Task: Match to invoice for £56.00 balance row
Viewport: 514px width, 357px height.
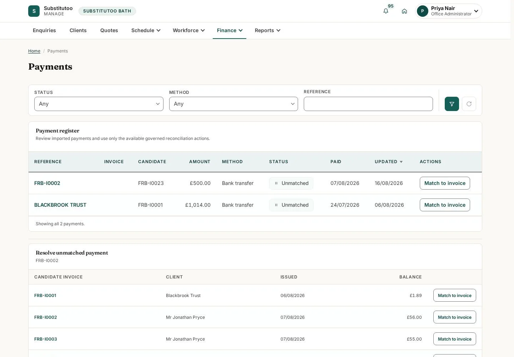Action: [455, 317]
